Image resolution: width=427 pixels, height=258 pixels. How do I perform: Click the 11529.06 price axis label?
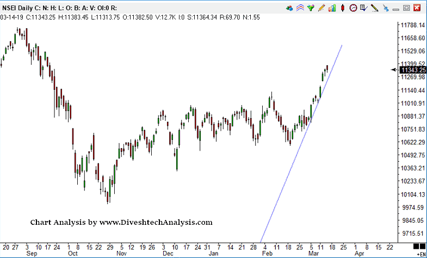[413, 51]
